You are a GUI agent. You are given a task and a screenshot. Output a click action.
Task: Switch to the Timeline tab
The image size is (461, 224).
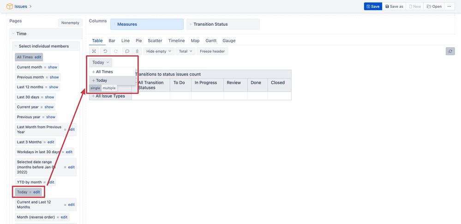coord(176,41)
